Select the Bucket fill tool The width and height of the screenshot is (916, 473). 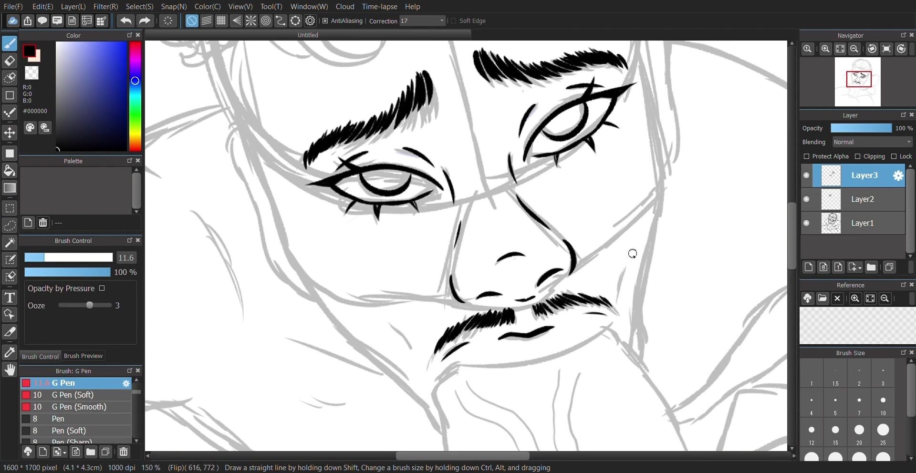10,171
